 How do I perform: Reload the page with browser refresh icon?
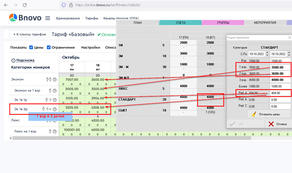tap(25, 5)
